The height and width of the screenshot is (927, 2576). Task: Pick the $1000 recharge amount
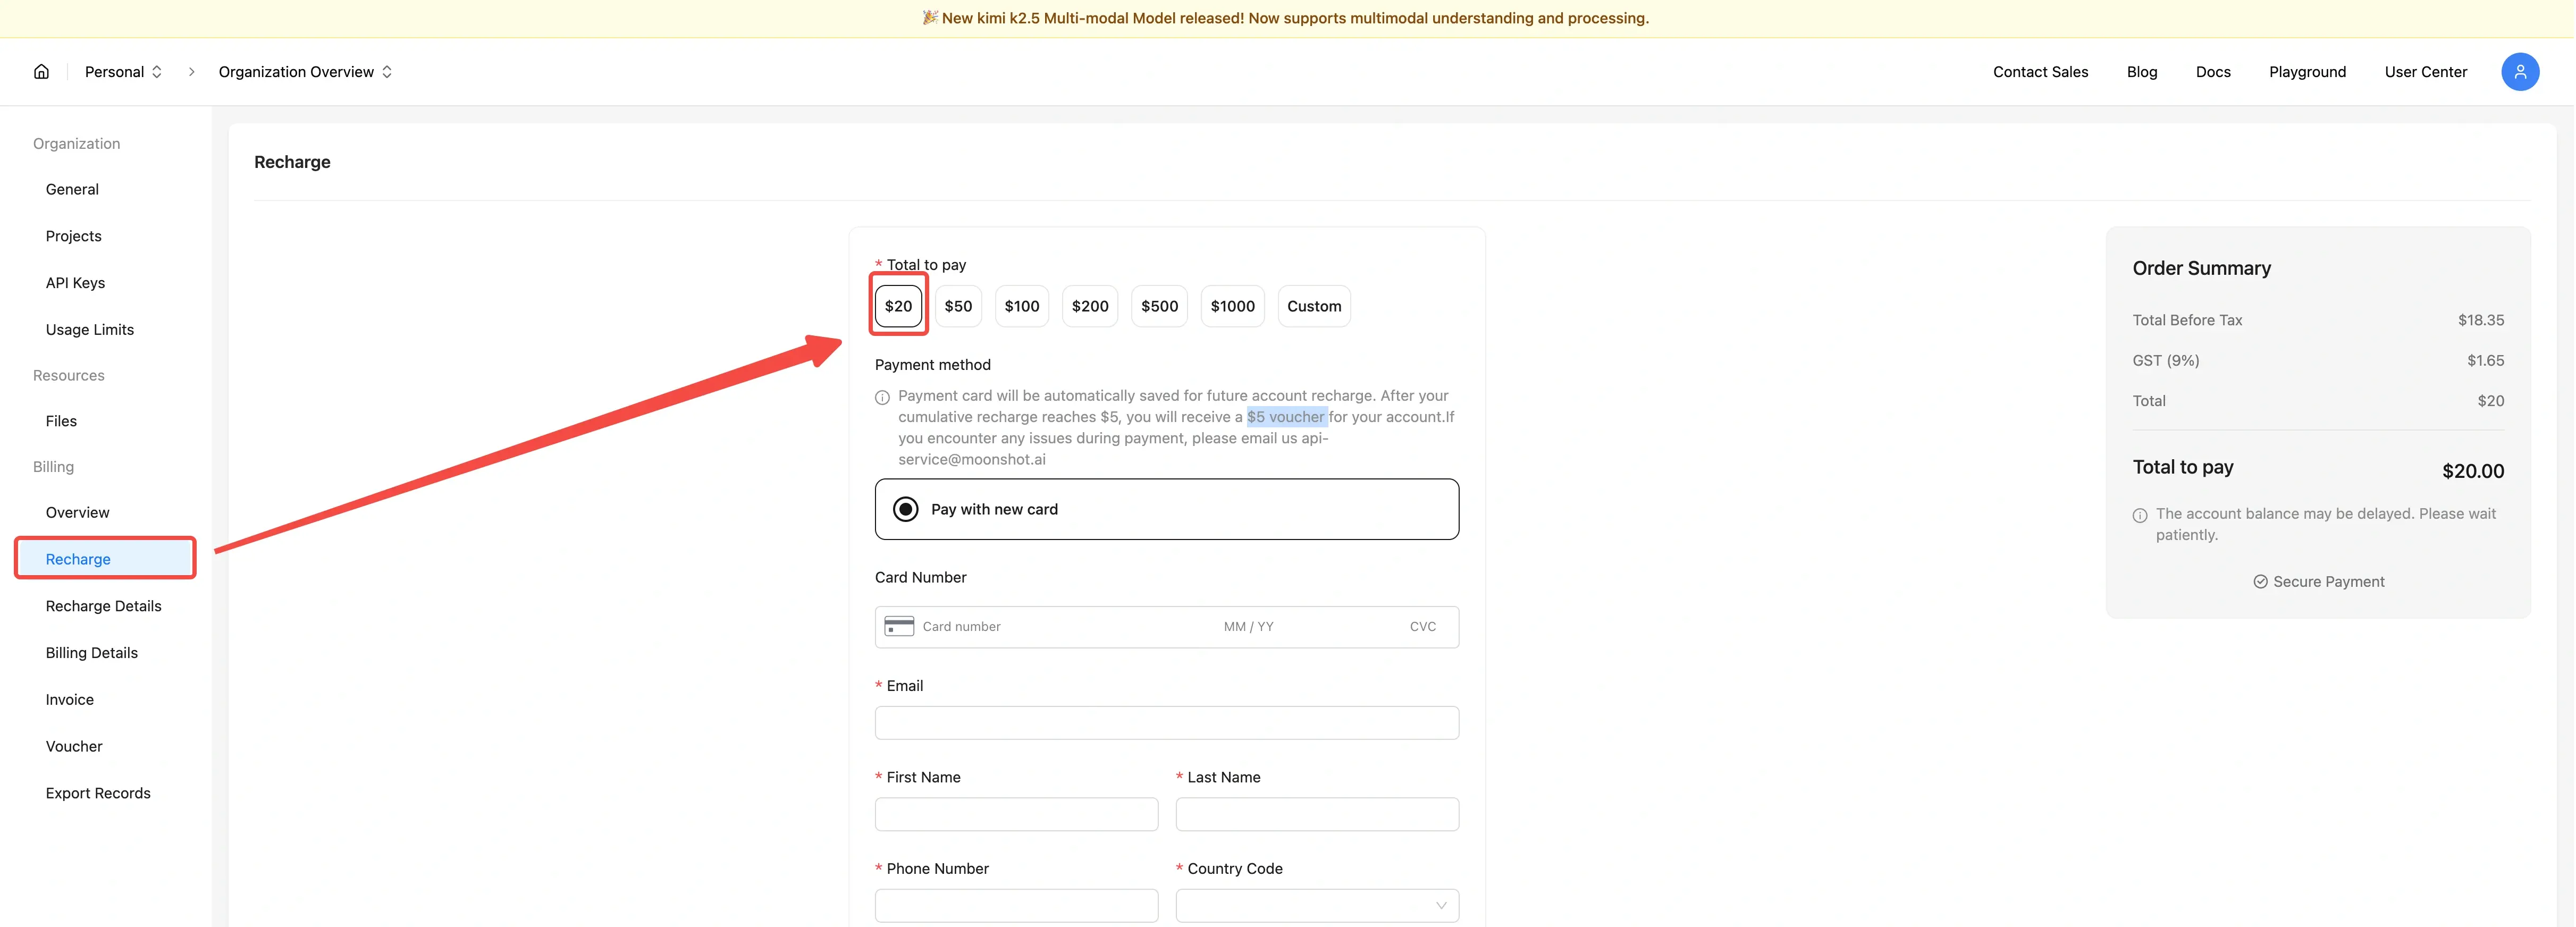click(1231, 306)
